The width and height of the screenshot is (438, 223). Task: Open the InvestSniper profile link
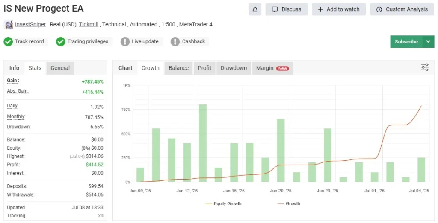click(x=30, y=25)
